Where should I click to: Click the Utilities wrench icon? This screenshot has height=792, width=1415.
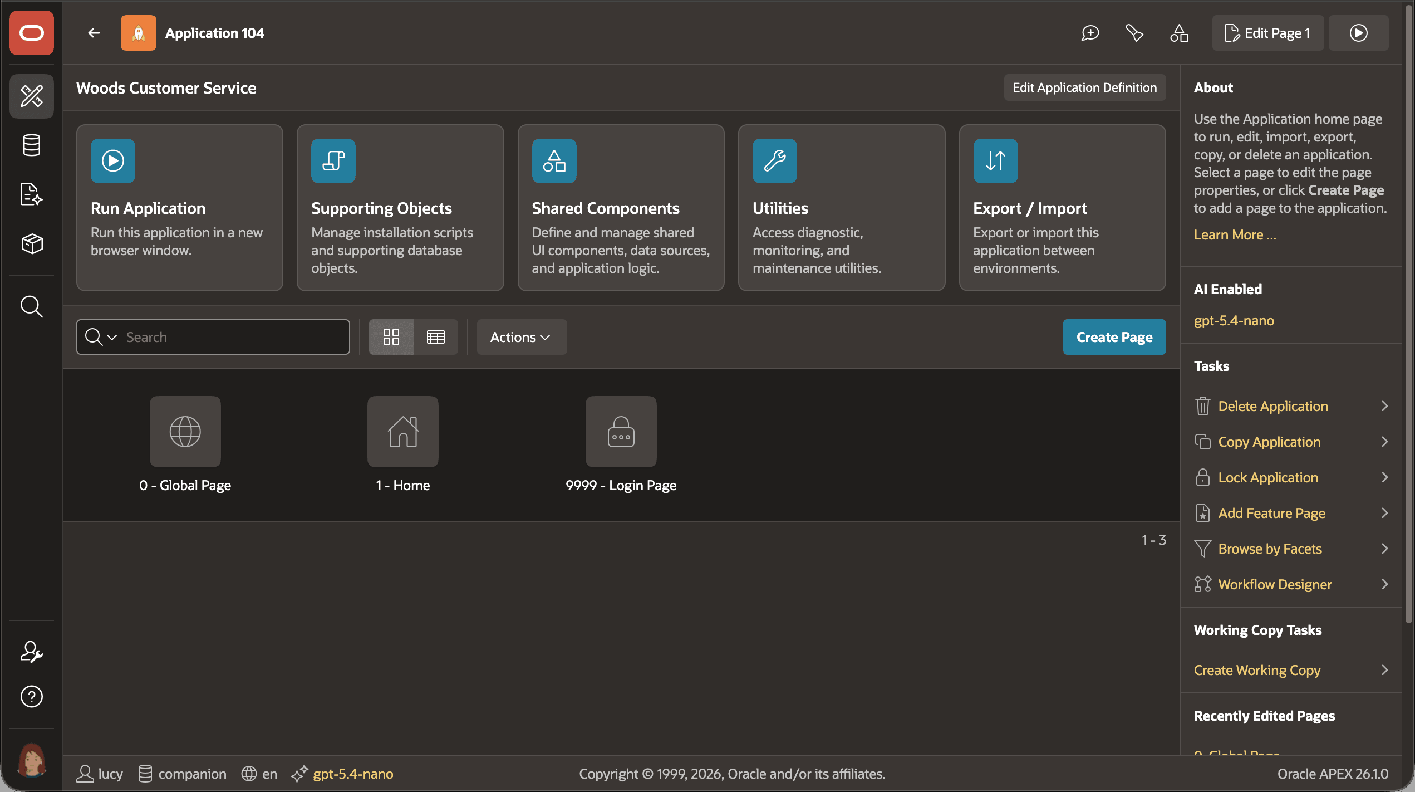[x=775, y=161]
